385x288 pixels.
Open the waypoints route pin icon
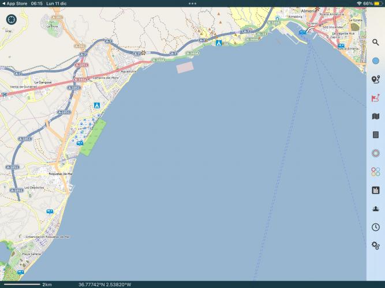point(375,79)
